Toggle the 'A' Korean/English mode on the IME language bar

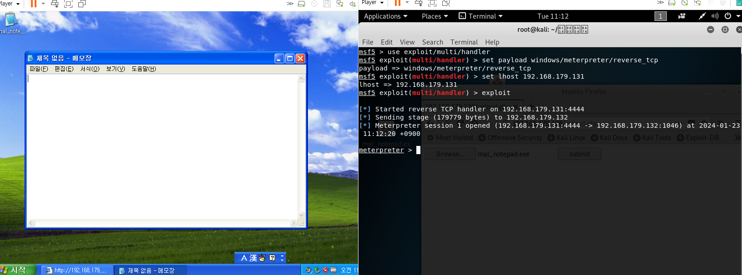244,258
